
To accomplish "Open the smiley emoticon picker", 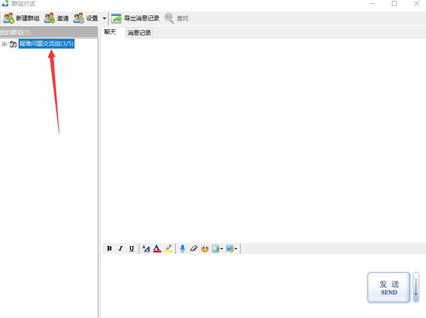I will (204, 249).
